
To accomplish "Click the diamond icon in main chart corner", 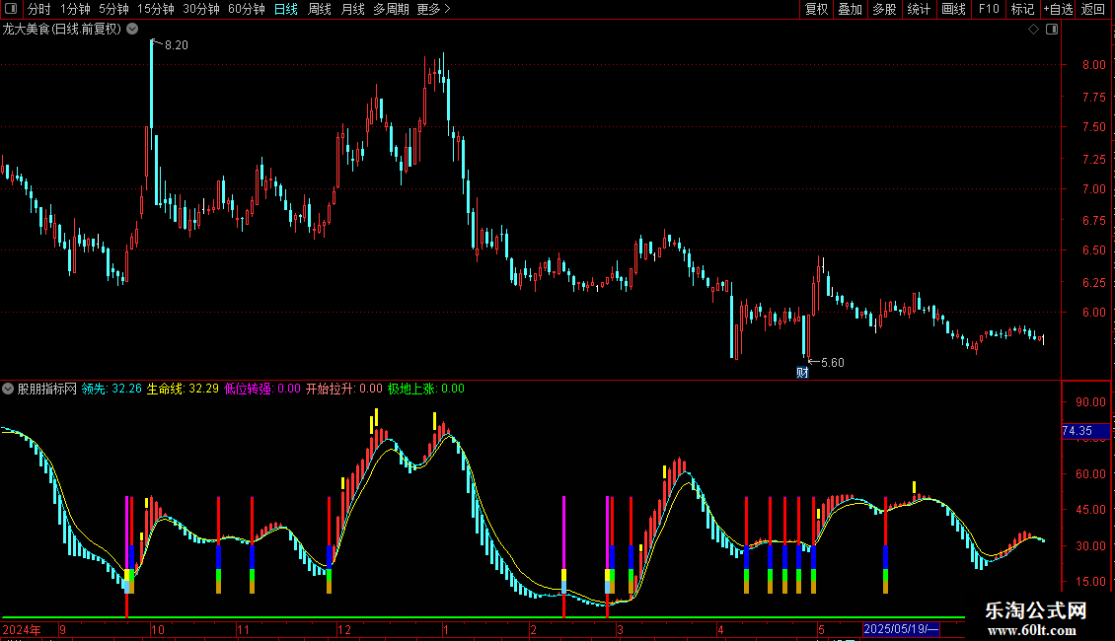I will [x=1033, y=30].
